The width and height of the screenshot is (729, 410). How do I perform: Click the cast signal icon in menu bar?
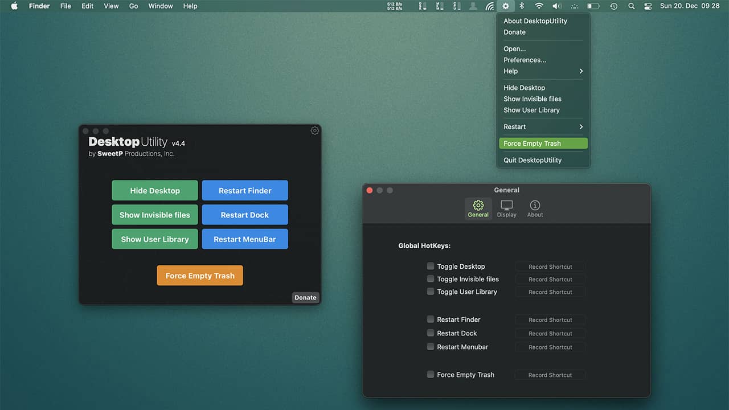490,6
